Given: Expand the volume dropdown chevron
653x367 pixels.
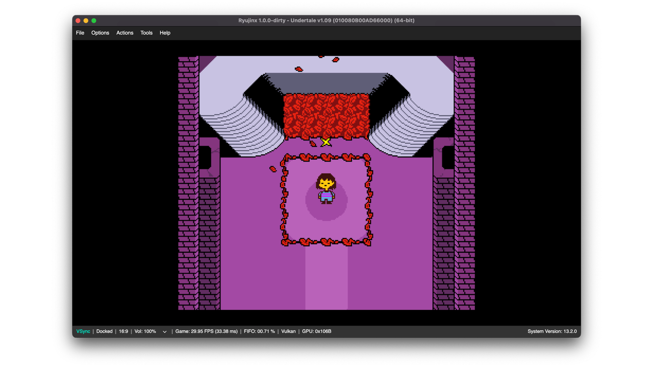Looking at the screenshot, I should click(164, 332).
